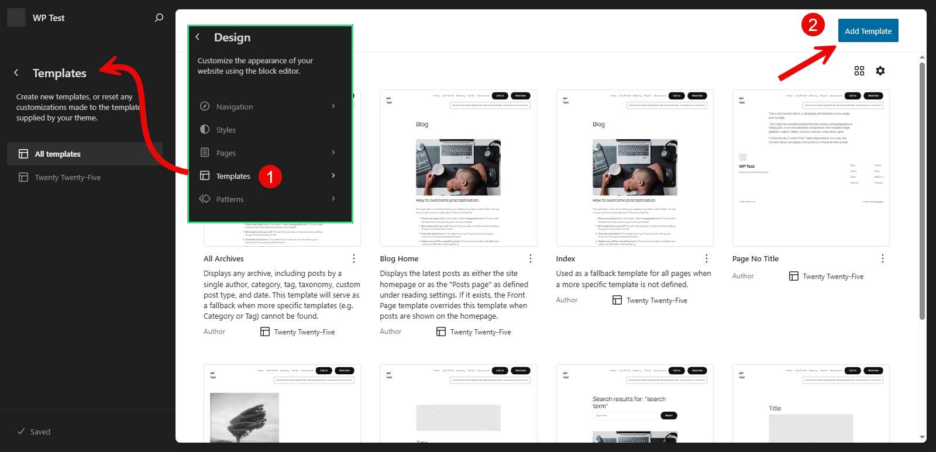Click theme icon under Index
The height and width of the screenshot is (452, 936).
[617, 300]
